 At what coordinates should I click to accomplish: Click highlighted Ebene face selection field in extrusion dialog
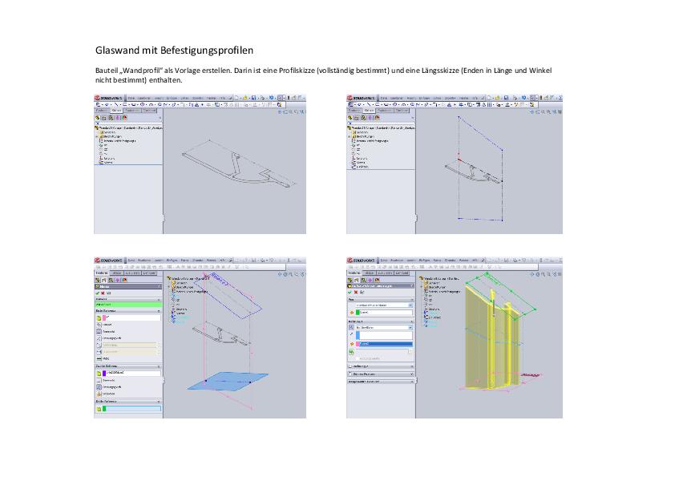click(385, 344)
